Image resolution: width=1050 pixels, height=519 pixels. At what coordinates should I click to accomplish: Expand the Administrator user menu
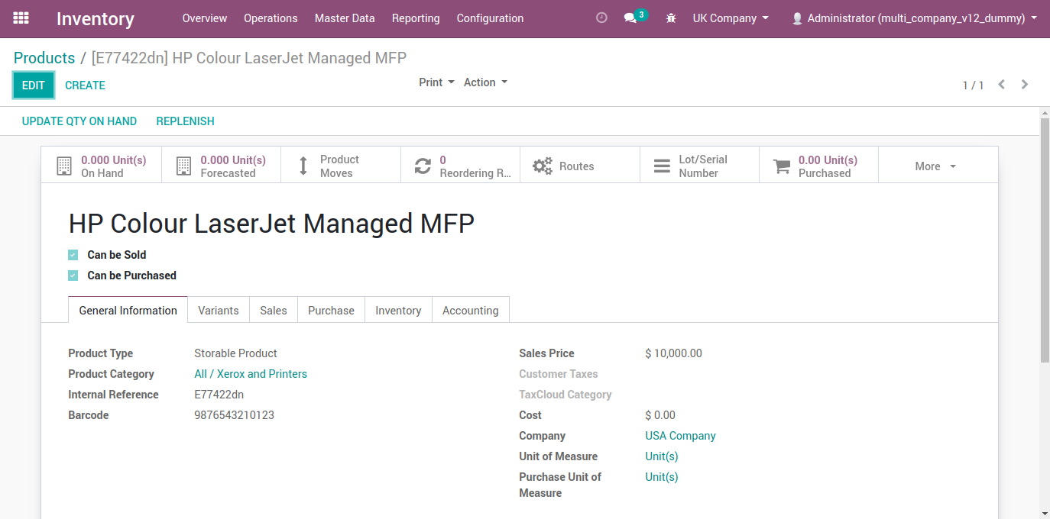pos(914,18)
